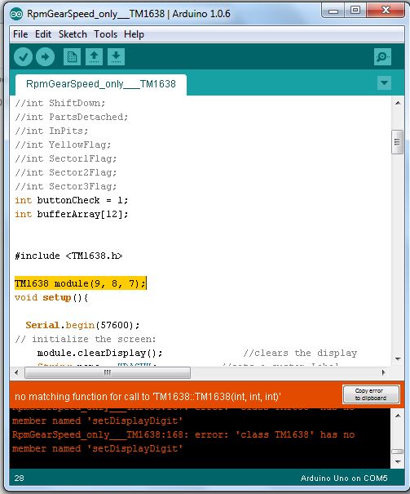Click the '#include <TM1638.h>' line

[68, 256]
